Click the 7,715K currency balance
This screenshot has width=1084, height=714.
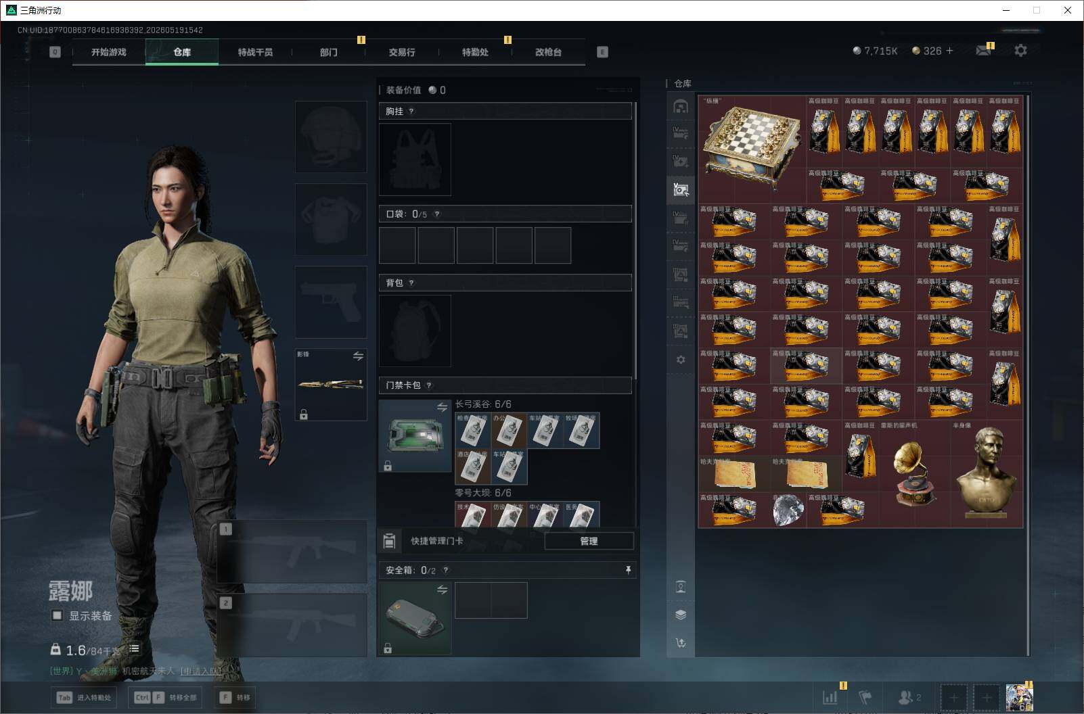tap(875, 51)
